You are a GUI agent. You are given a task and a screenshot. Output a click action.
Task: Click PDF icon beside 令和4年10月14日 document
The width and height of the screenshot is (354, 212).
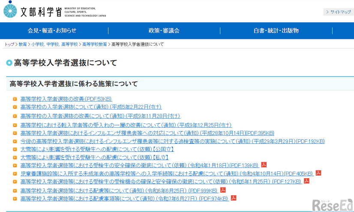[318, 173]
